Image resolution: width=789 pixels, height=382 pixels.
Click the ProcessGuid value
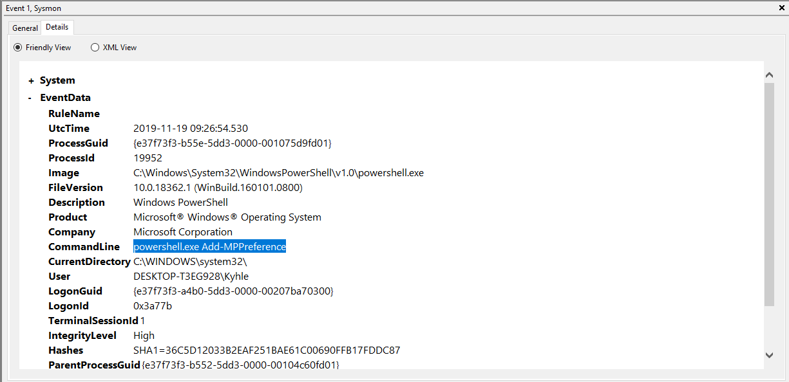tap(232, 143)
